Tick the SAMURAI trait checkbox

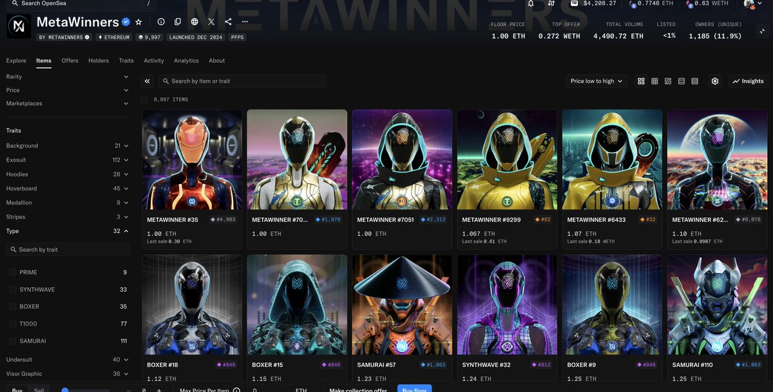tap(13, 341)
